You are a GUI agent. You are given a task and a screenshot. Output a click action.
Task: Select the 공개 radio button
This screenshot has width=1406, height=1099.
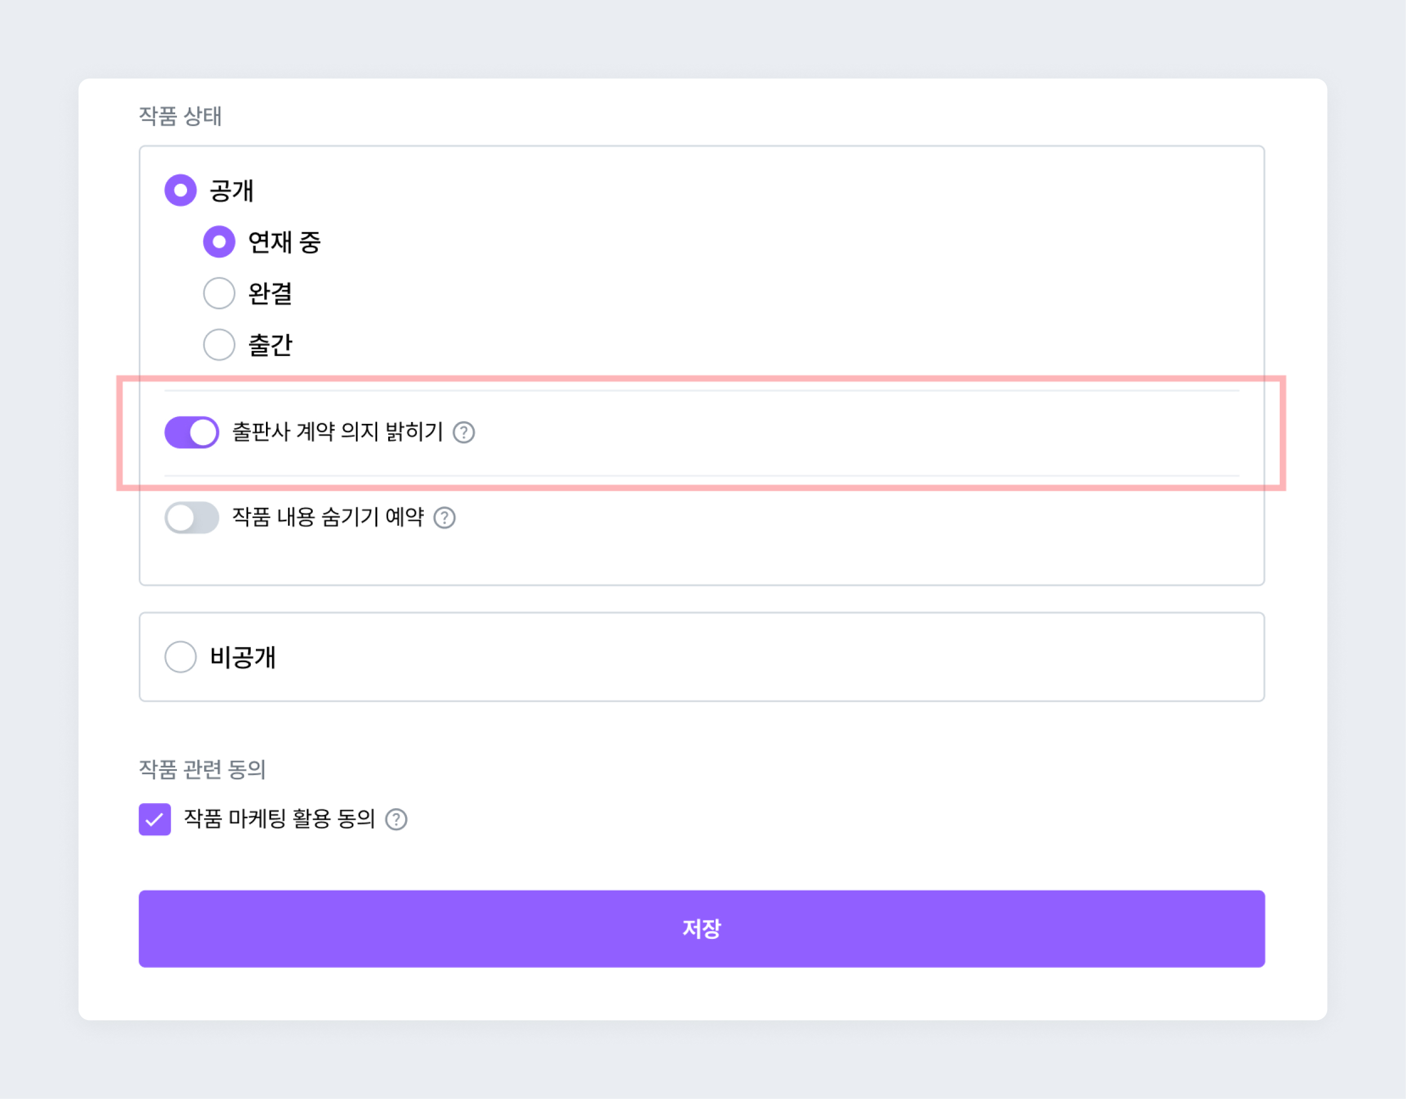[x=180, y=190]
